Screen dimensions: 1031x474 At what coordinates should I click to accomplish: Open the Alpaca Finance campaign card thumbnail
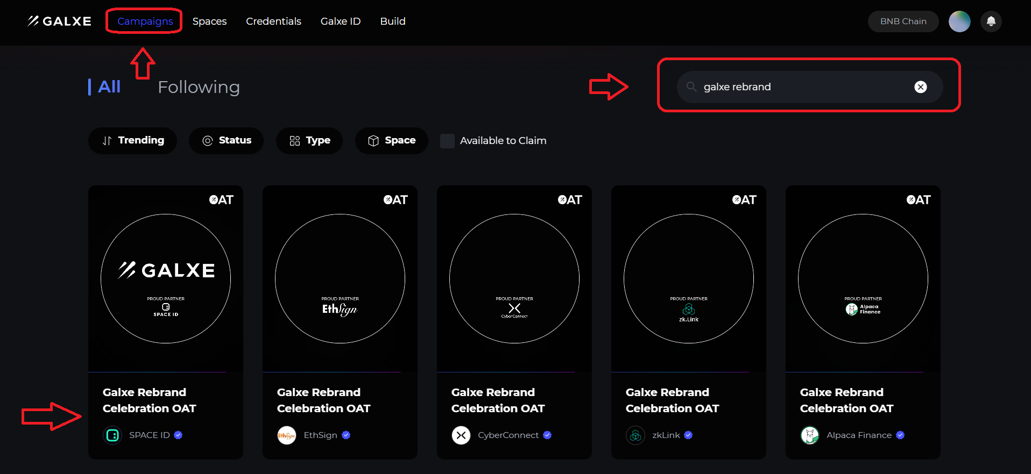click(863, 278)
